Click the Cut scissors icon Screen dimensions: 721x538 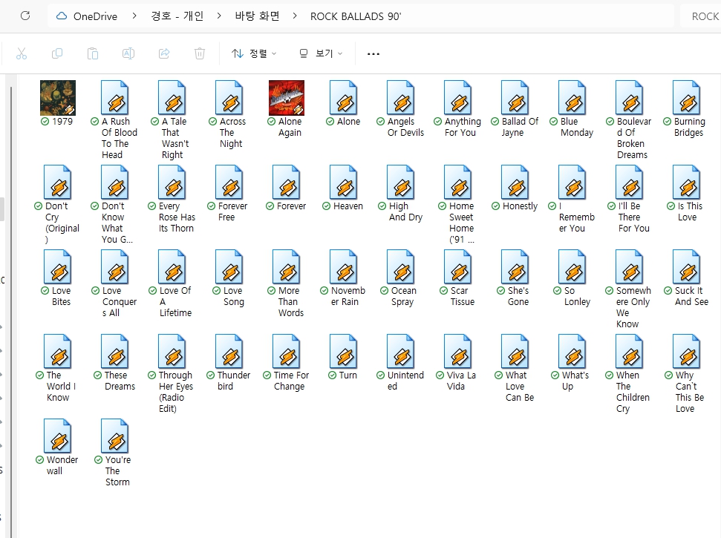pos(22,53)
